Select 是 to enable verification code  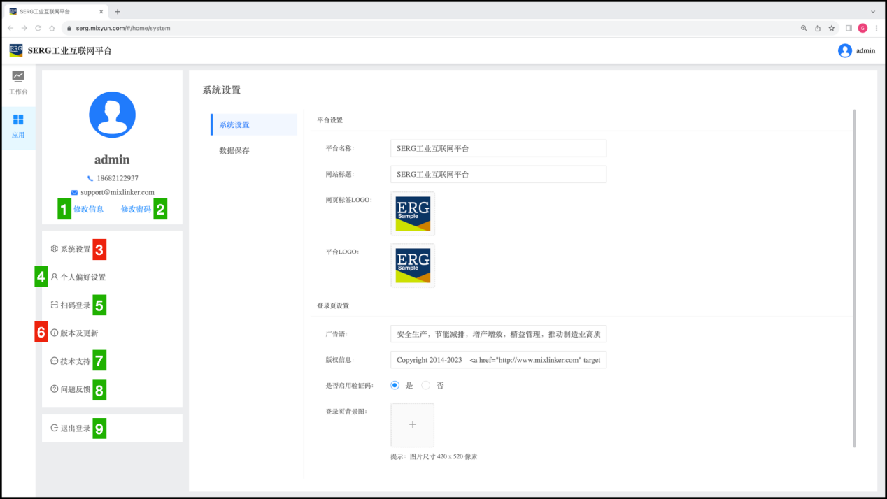coord(395,385)
